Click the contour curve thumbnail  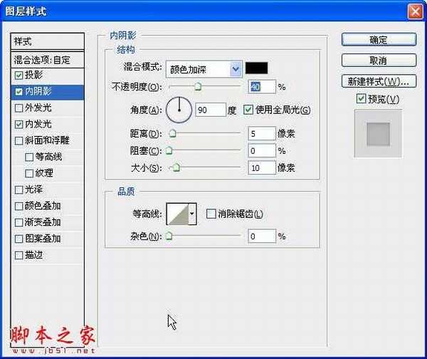point(177,214)
